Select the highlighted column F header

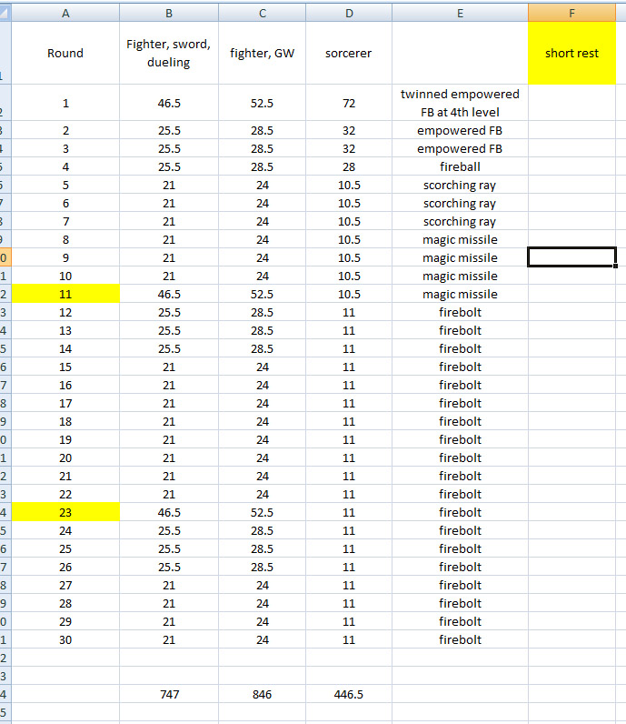click(571, 13)
